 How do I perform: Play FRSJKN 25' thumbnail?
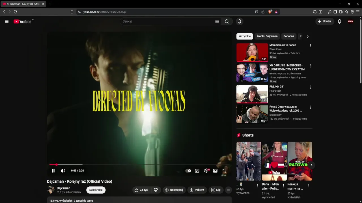(x=252, y=94)
